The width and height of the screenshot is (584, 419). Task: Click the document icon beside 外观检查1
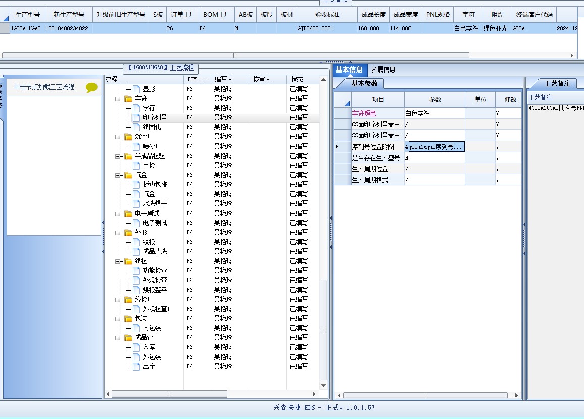136,309
